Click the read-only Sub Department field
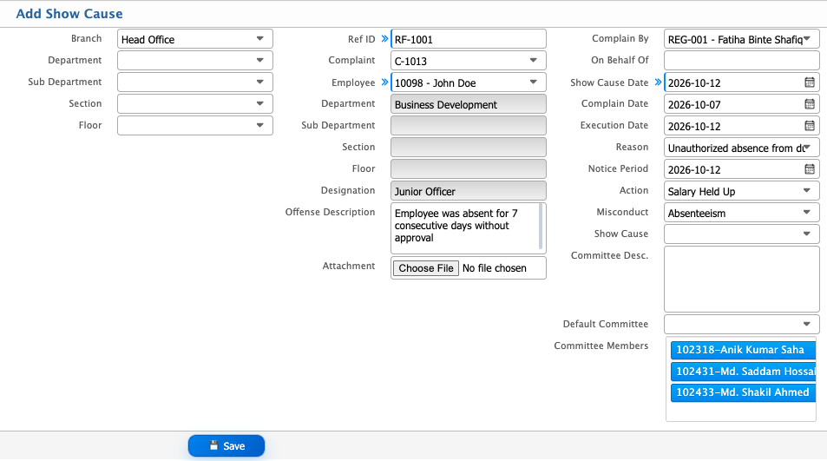The width and height of the screenshot is (827, 461). 469,126
